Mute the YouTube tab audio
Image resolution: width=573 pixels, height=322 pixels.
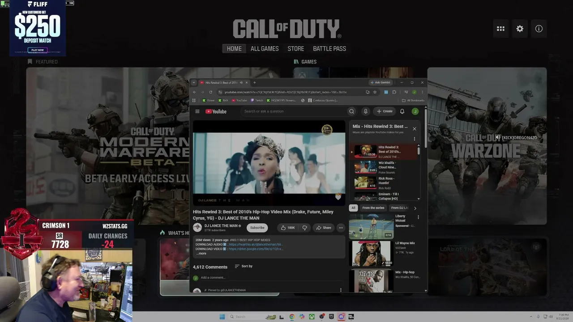pos(241,82)
